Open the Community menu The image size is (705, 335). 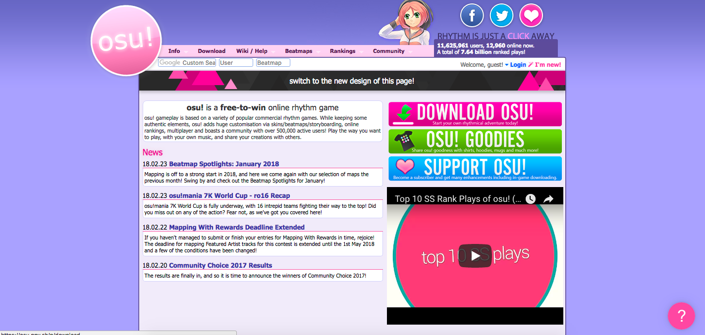(x=389, y=51)
